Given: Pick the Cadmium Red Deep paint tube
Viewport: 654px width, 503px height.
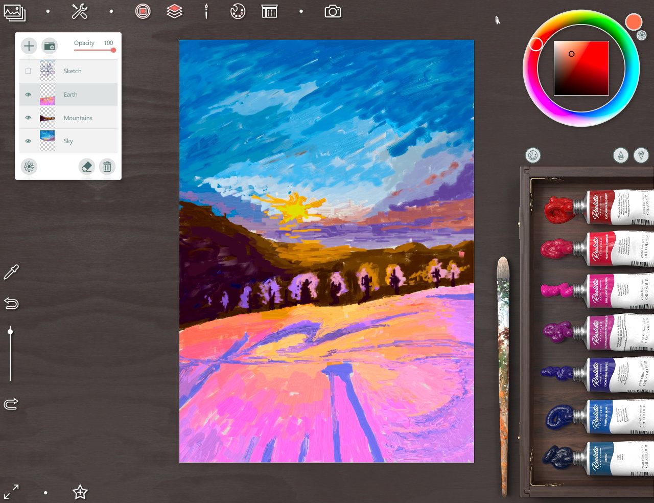Looking at the screenshot, I should point(598,208).
